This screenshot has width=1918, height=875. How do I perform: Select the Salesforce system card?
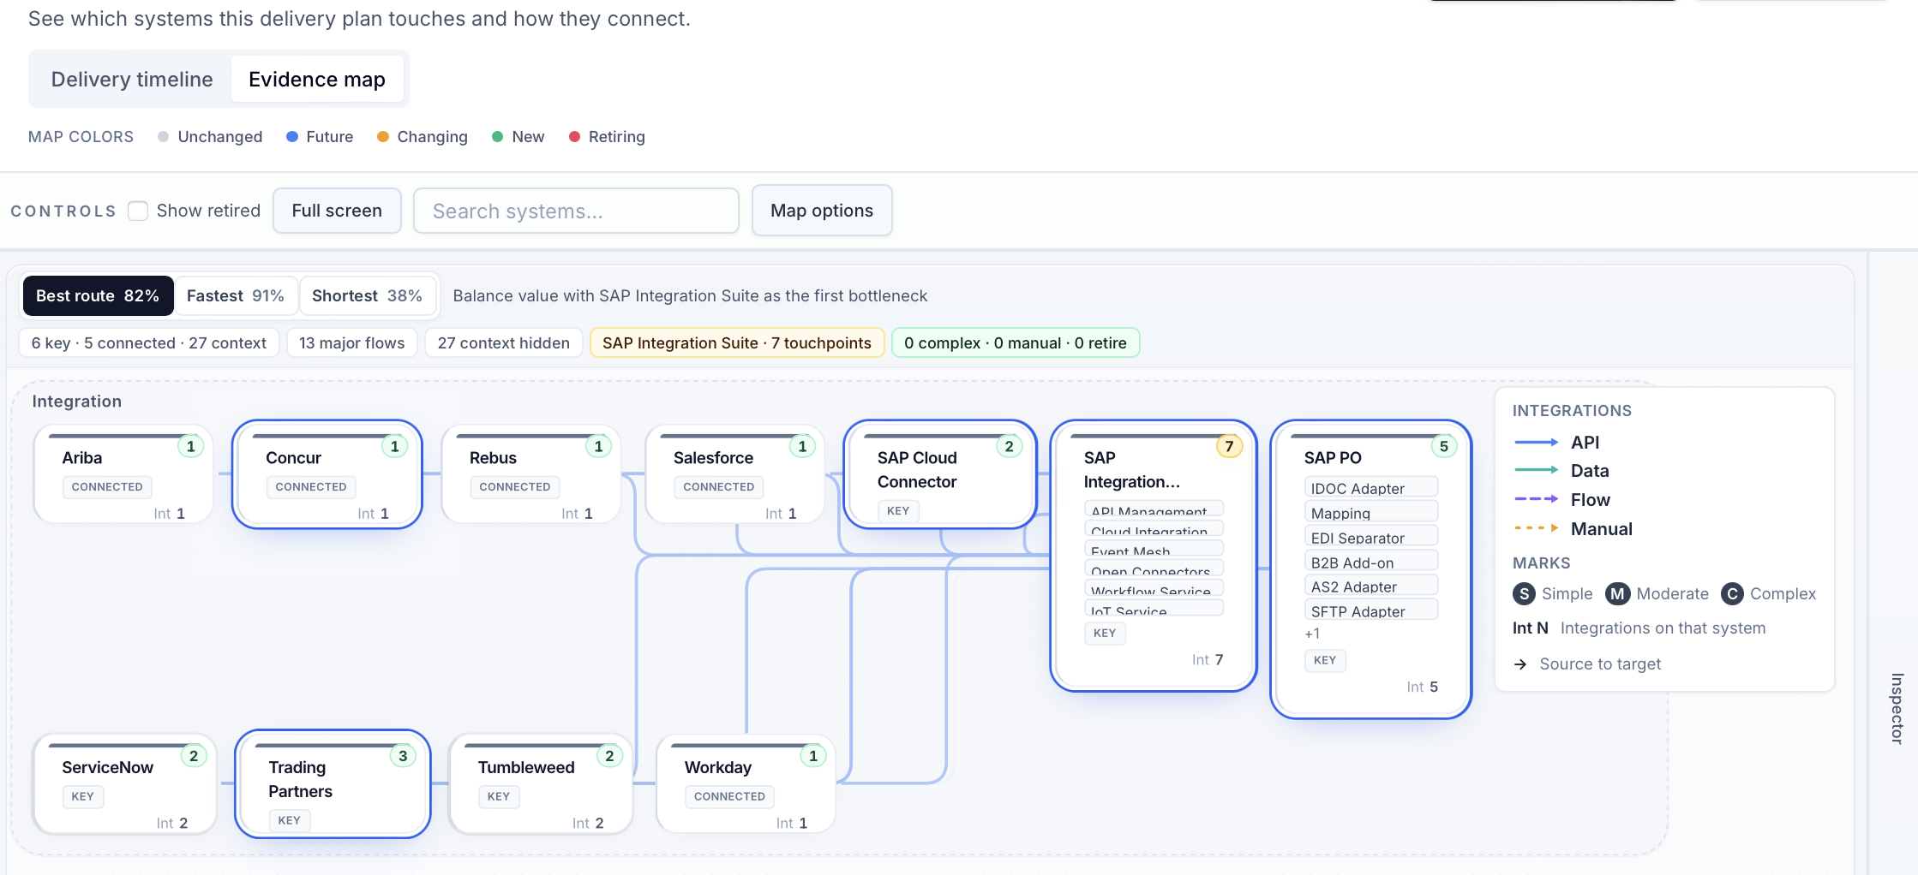click(735, 474)
